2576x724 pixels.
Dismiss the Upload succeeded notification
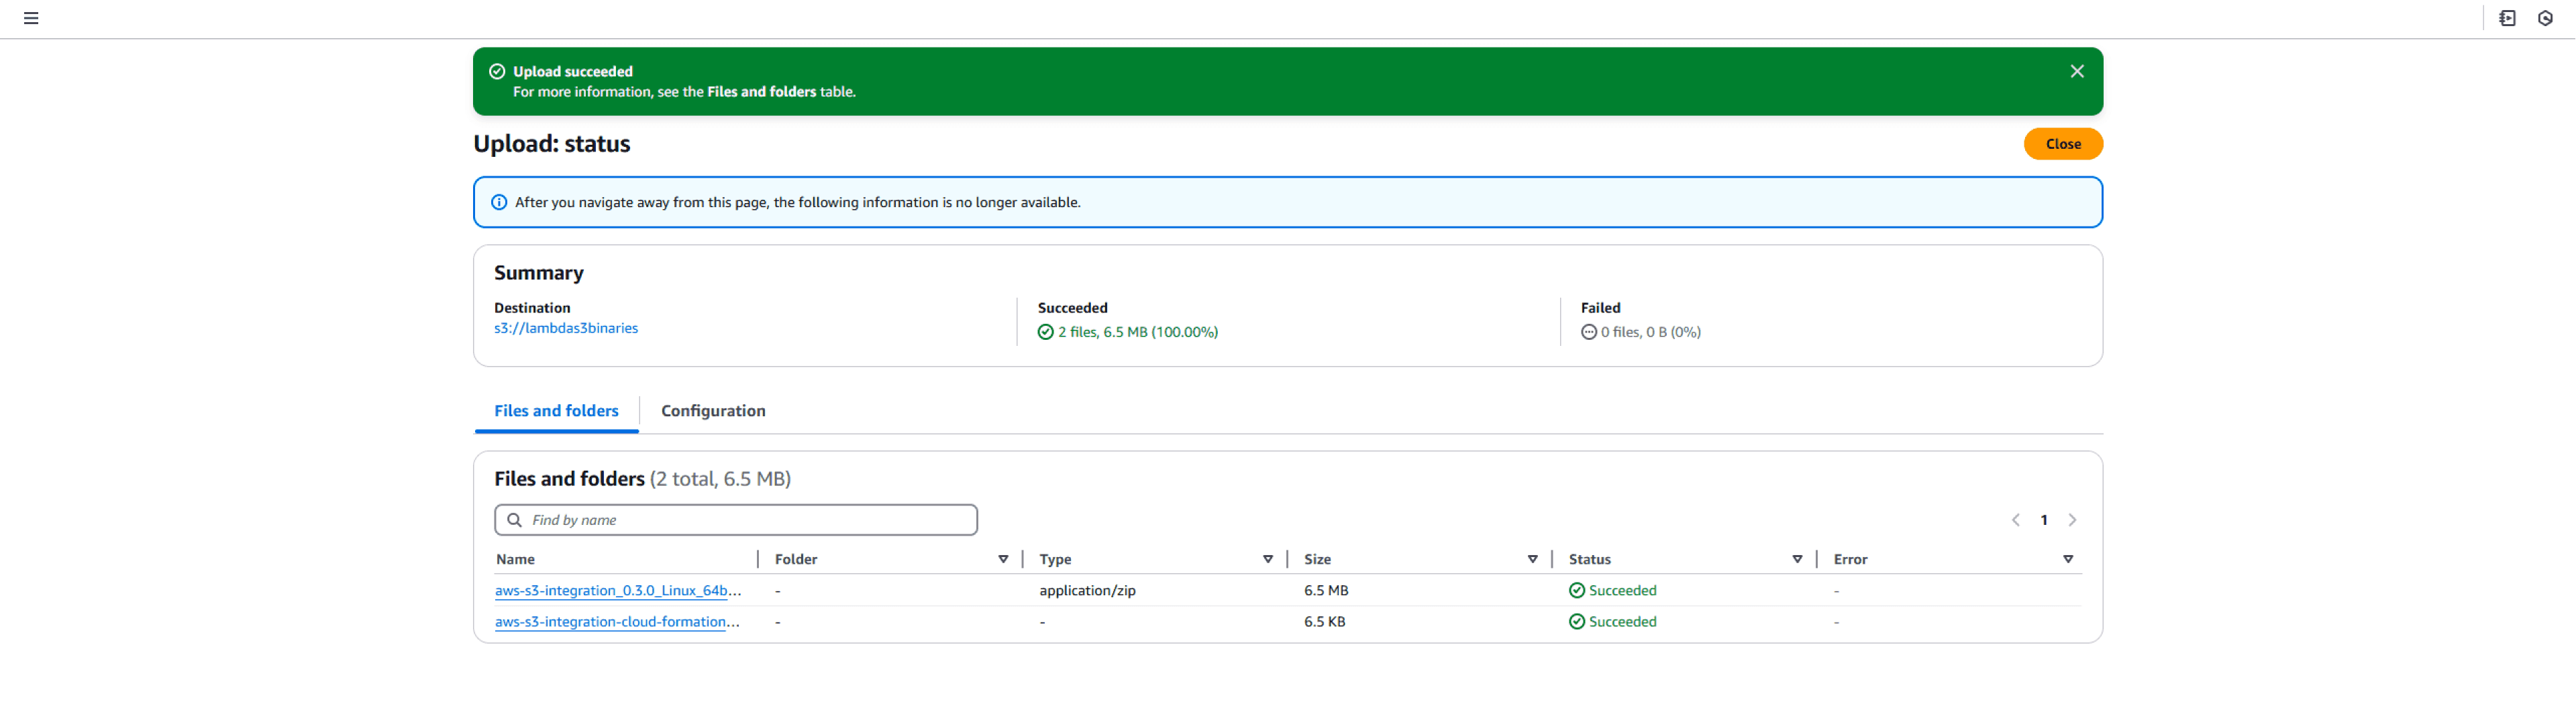(2077, 70)
